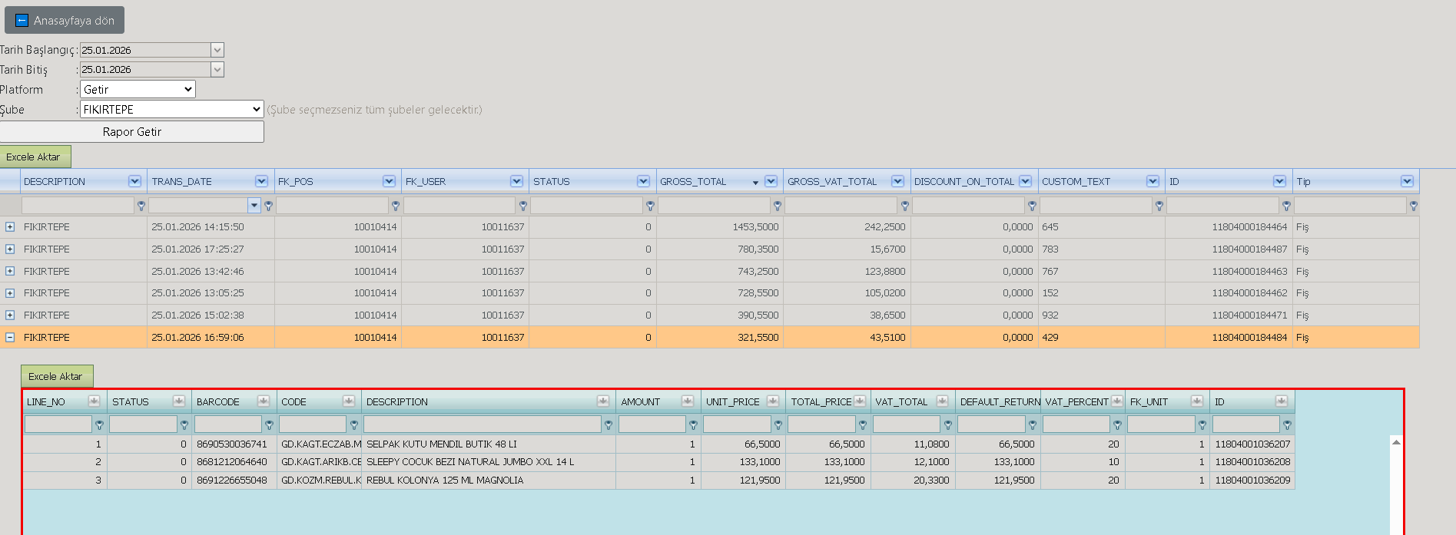Click the Rapor Getir button

132,132
